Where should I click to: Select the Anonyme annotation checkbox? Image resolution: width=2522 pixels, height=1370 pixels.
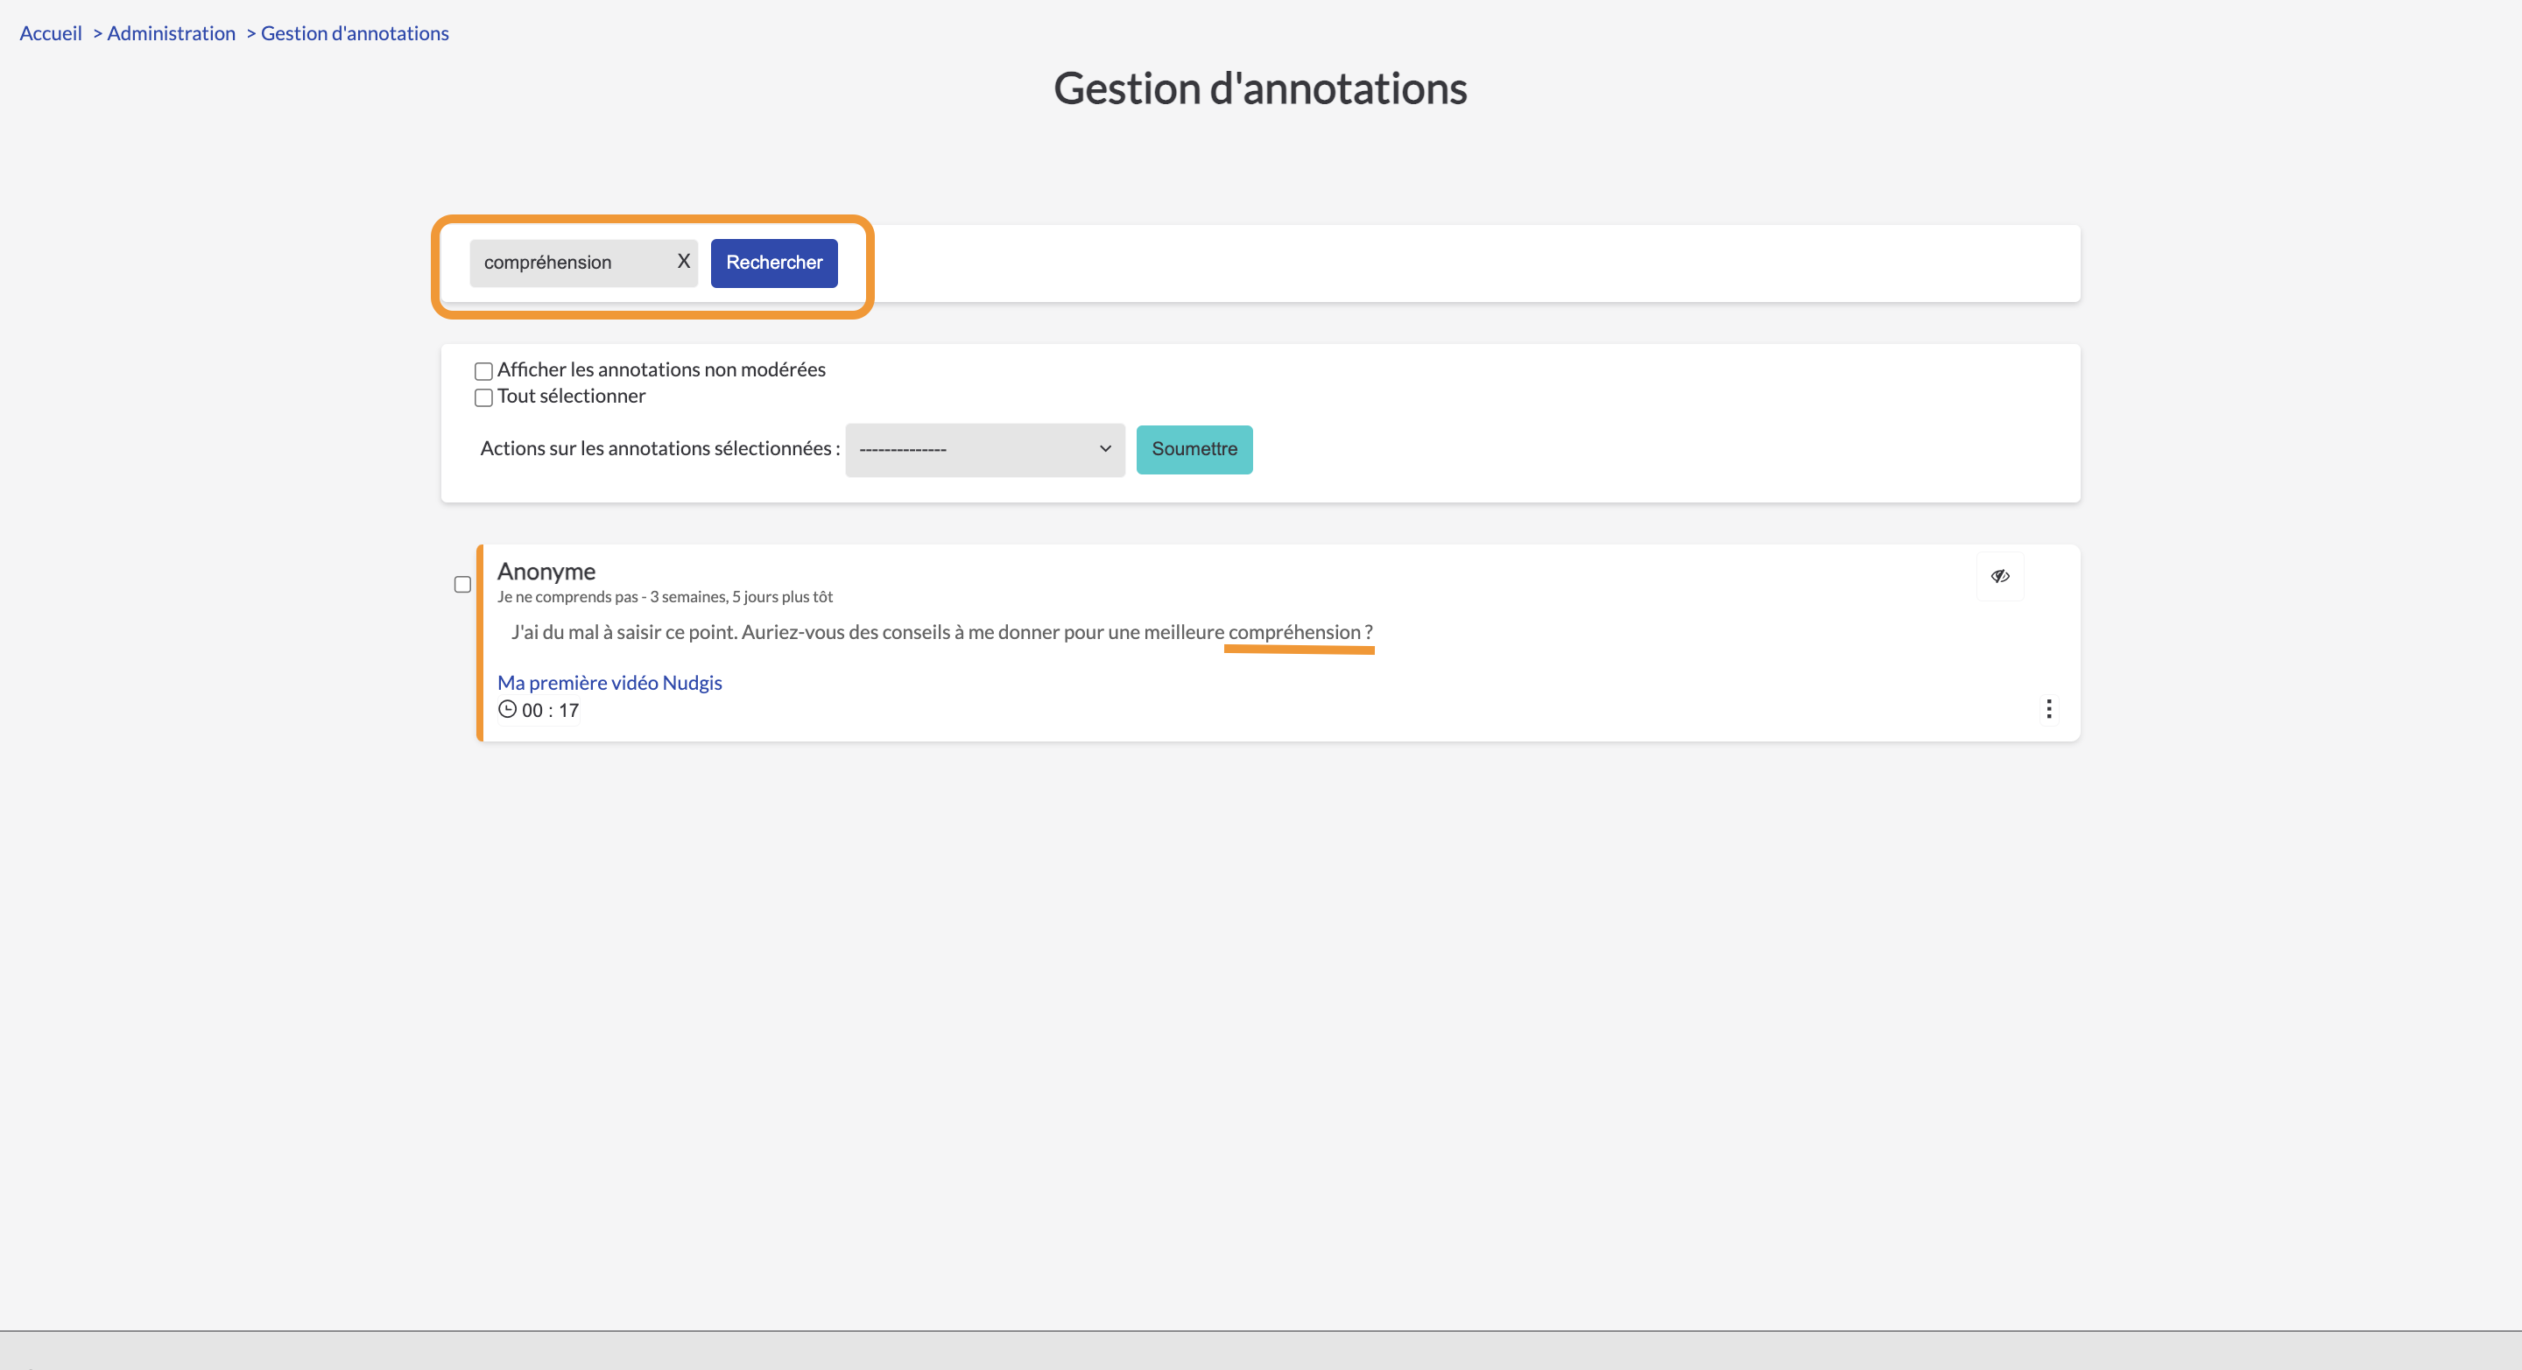point(463,584)
